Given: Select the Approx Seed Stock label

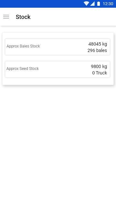Looking at the screenshot, I should coord(23,69).
